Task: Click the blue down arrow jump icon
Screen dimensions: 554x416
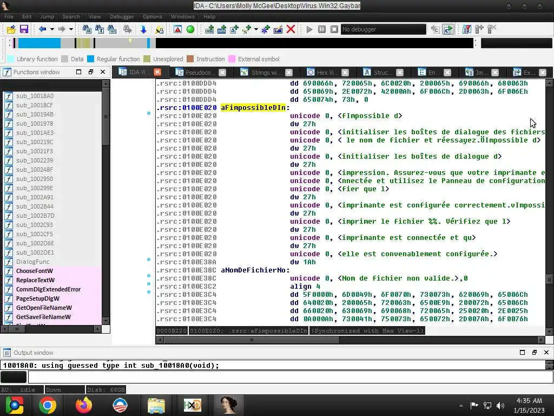Action: tap(143, 29)
